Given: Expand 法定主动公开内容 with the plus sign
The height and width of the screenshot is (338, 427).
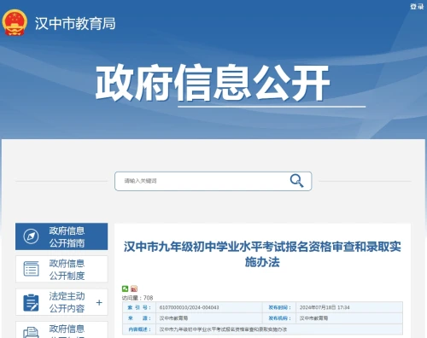Looking at the screenshot, I should point(99,302).
